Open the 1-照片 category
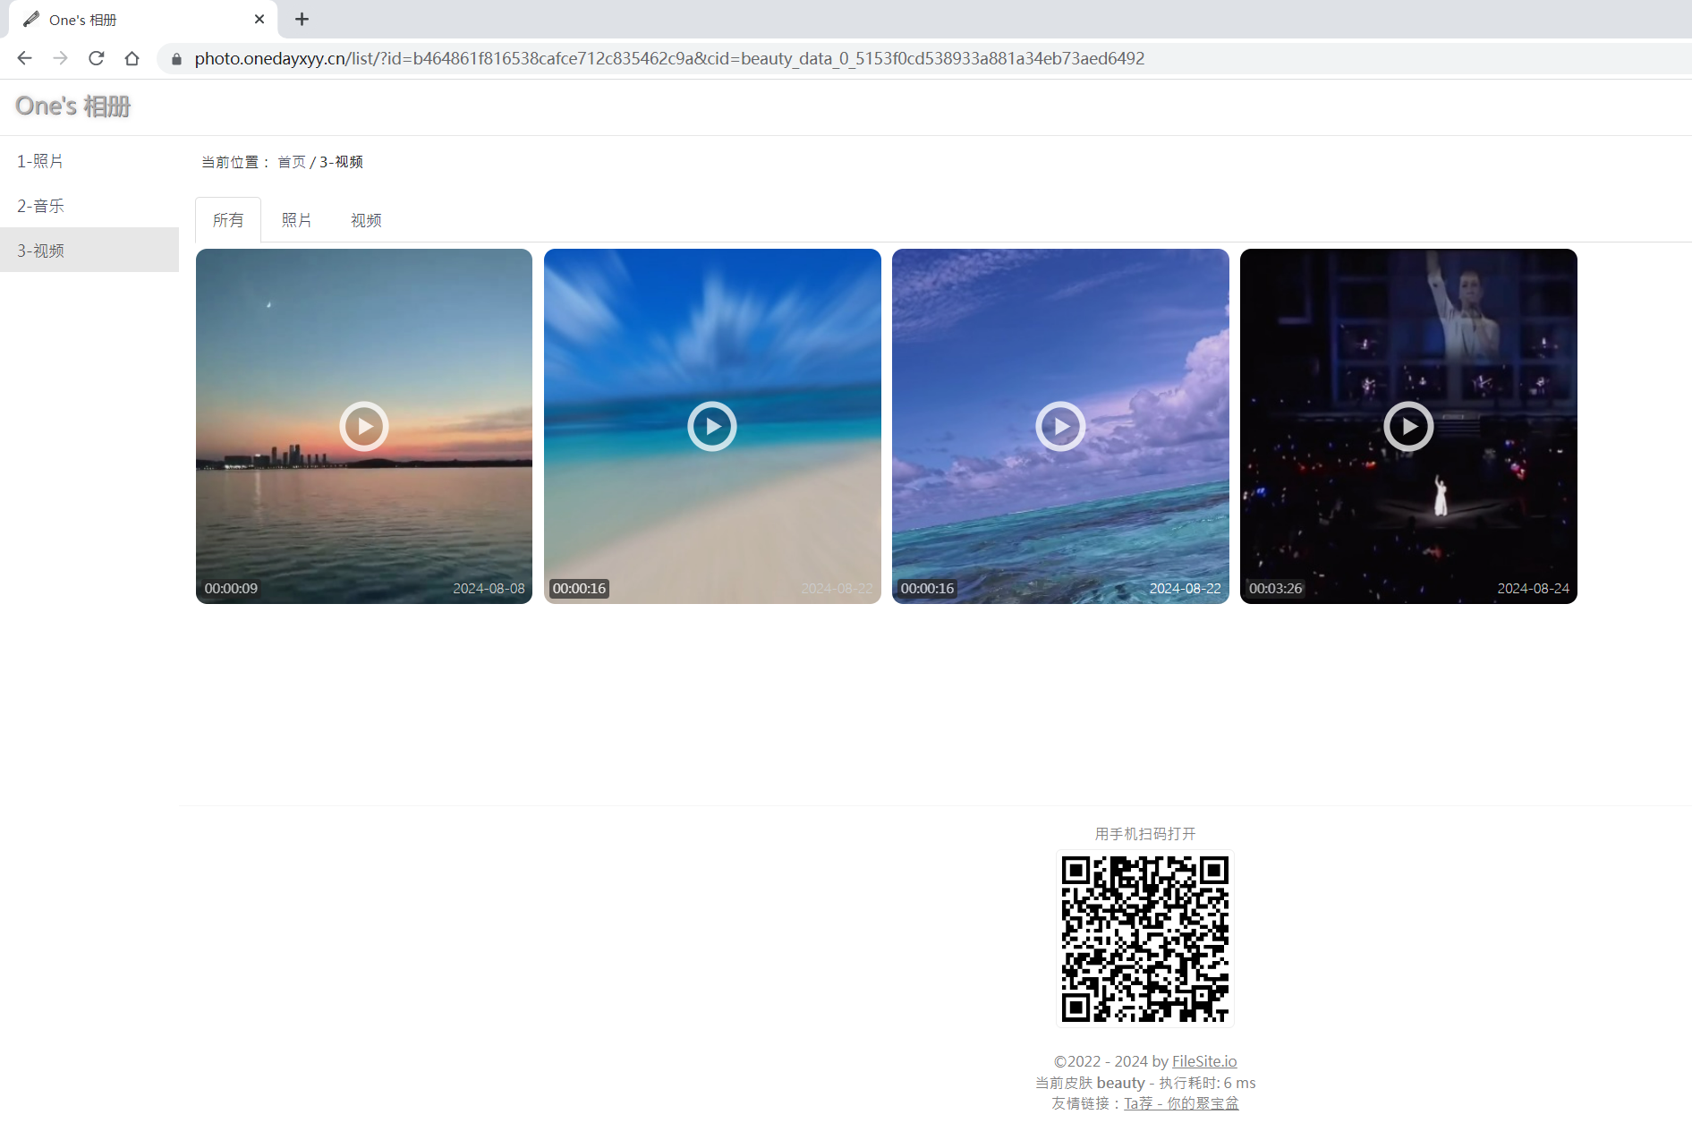Image resolution: width=1692 pixels, height=1140 pixels. pyautogui.click(x=89, y=161)
